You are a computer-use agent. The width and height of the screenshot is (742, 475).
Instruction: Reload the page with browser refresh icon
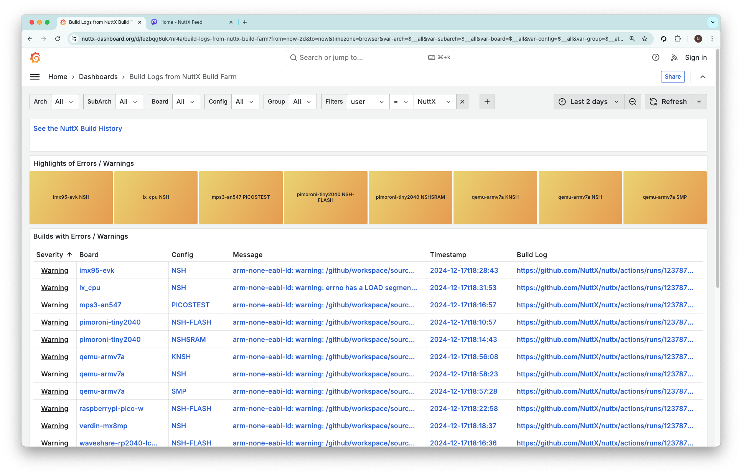[58, 39]
